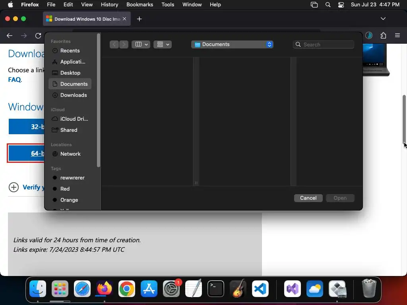Open the History menu
The image size is (407, 305).
[x=110, y=5]
